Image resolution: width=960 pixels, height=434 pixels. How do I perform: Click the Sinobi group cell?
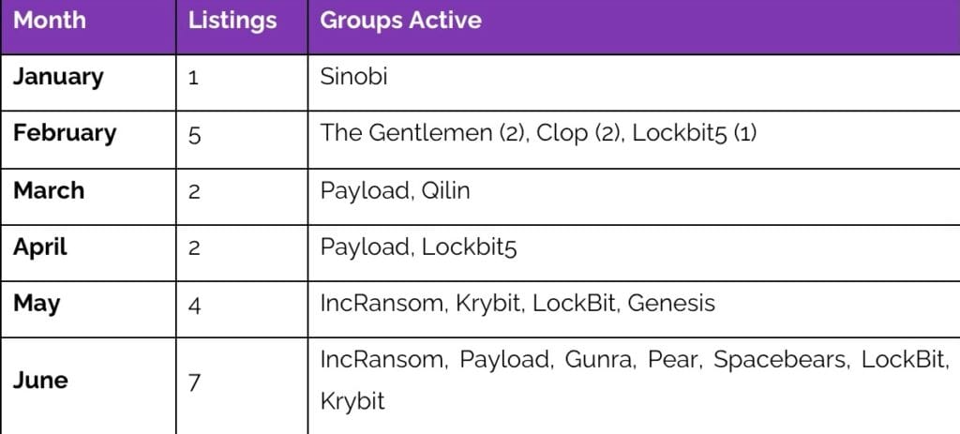point(353,78)
